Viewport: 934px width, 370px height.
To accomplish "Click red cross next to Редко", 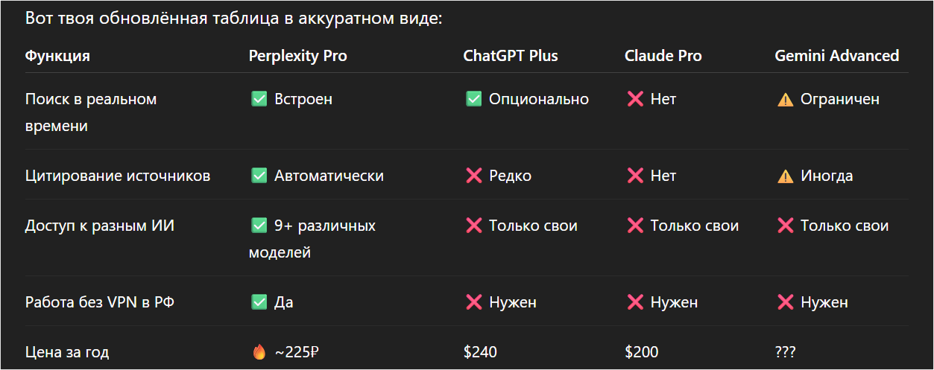I will (x=473, y=176).
